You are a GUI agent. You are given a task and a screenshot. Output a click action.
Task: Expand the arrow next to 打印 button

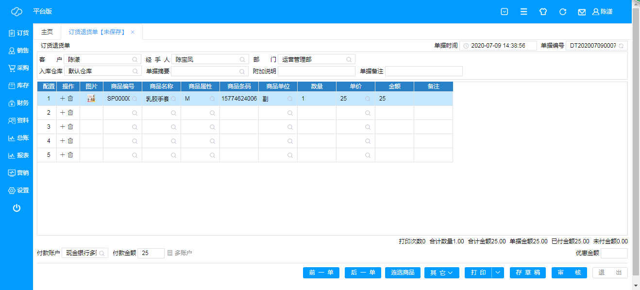pos(498,273)
